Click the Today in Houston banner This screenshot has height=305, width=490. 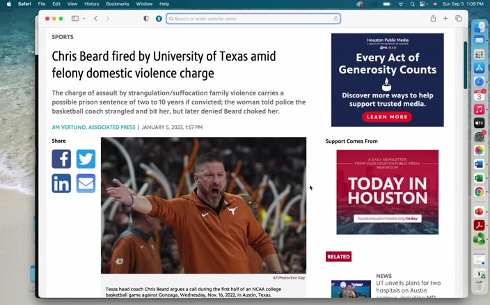point(387,191)
